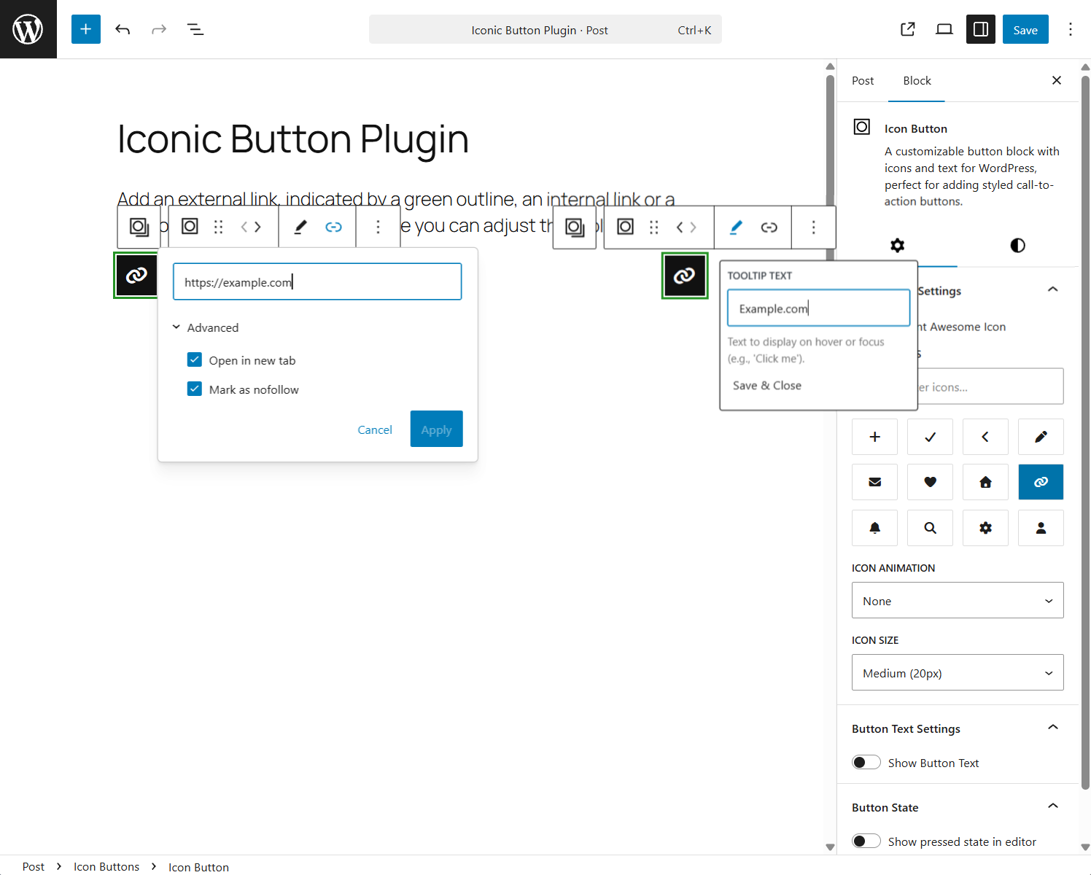Open the editor options menu

(x=1071, y=29)
